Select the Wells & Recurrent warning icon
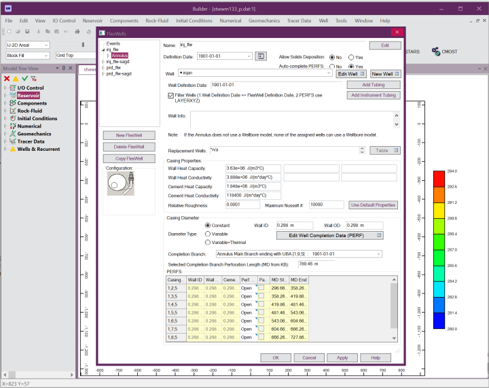Viewport: 489px width, 388px height. 13,149
